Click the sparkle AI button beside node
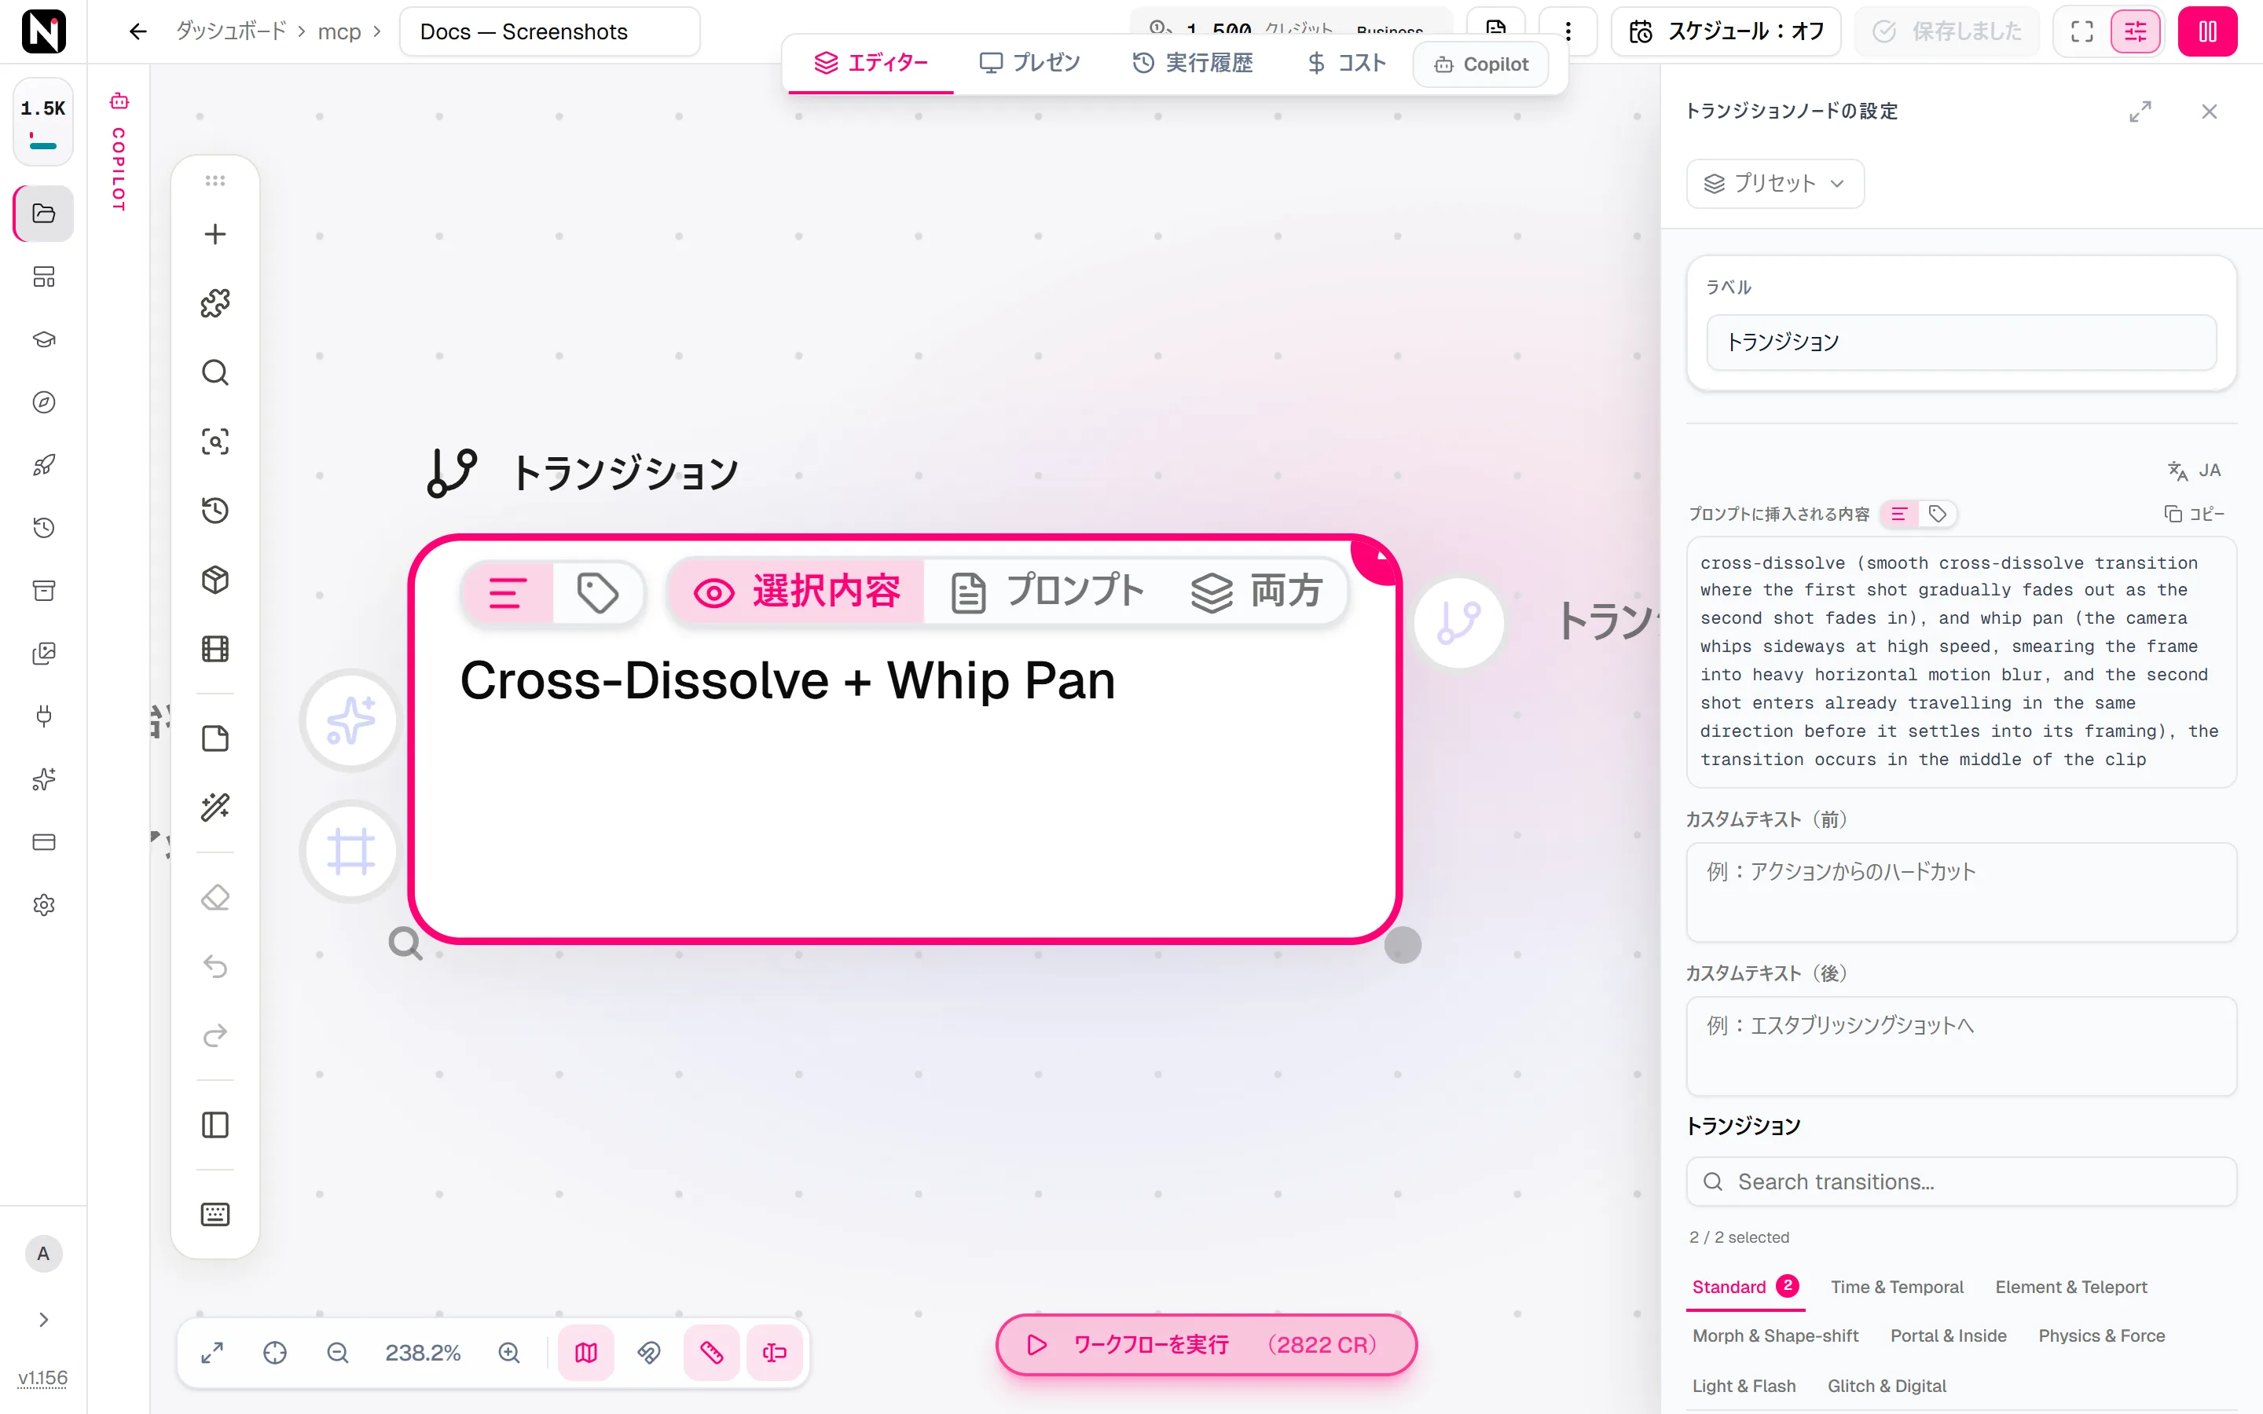Image resolution: width=2263 pixels, height=1414 pixels. pyautogui.click(x=351, y=720)
